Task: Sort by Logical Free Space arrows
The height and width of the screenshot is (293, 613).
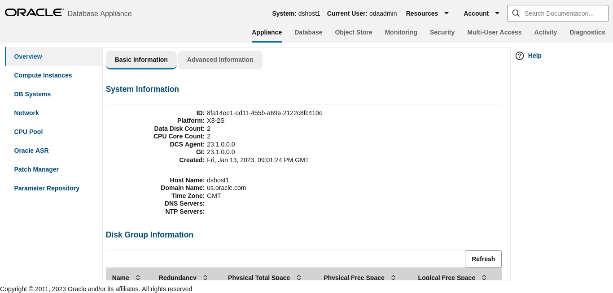Action: point(484,278)
